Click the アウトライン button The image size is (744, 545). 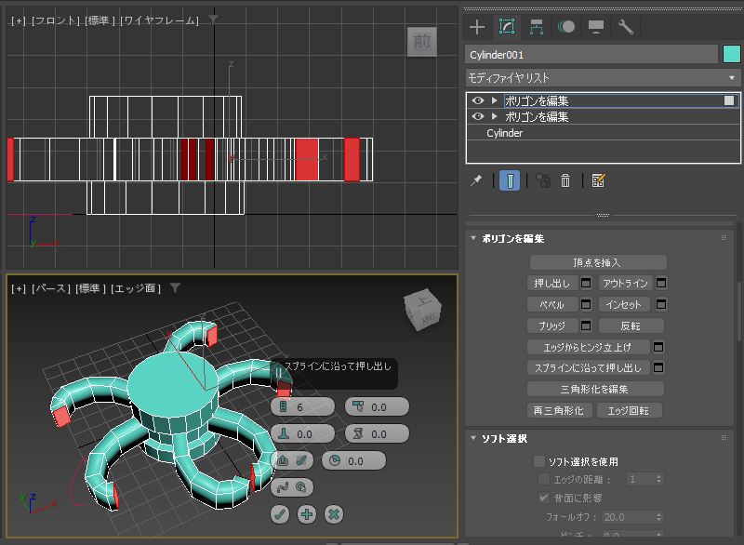point(625,283)
